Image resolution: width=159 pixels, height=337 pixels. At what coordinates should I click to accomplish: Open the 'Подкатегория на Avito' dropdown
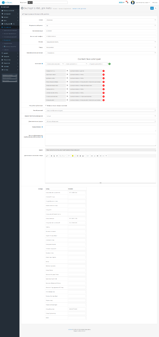click(x=98, y=64)
